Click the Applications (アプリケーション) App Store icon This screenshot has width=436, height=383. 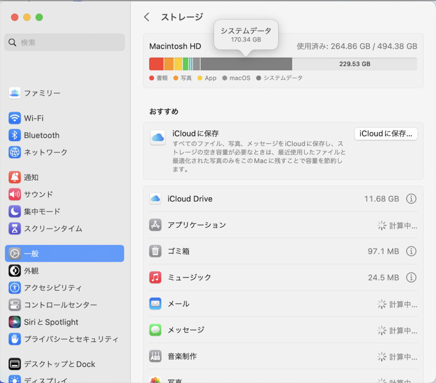point(155,225)
